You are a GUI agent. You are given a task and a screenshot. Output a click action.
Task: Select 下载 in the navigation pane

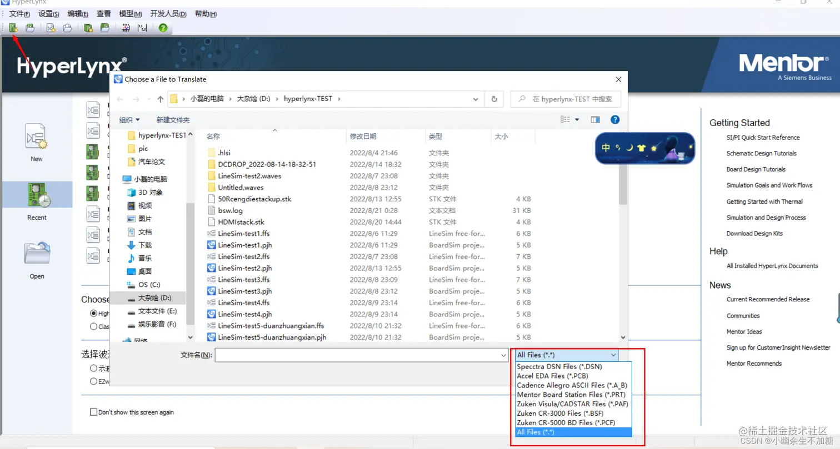[139, 245]
